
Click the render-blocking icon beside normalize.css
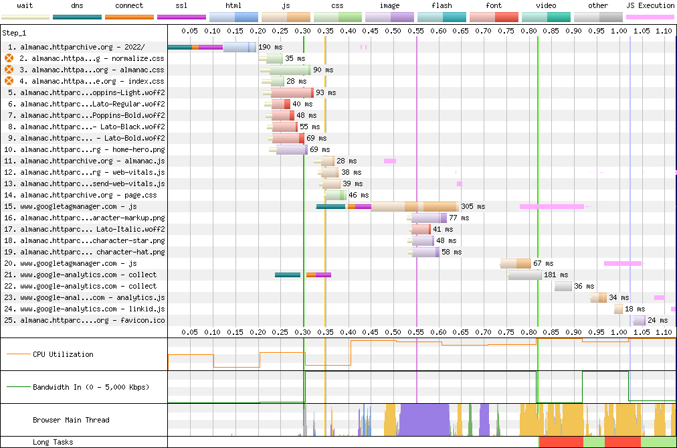9,59
